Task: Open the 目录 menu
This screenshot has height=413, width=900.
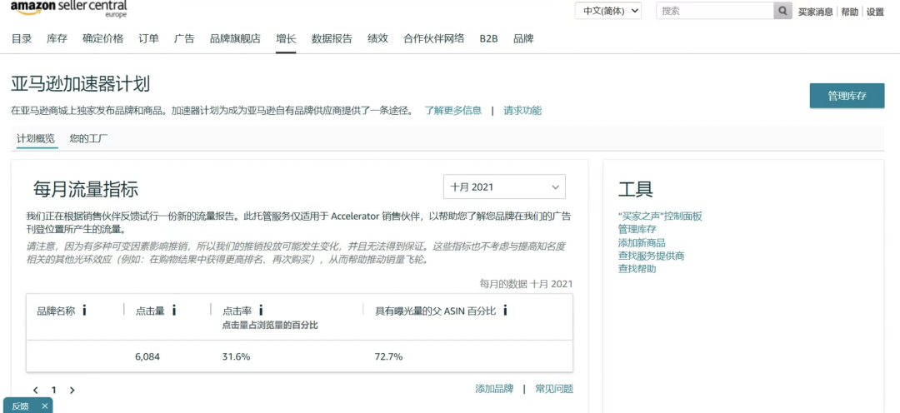Action: point(22,39)
